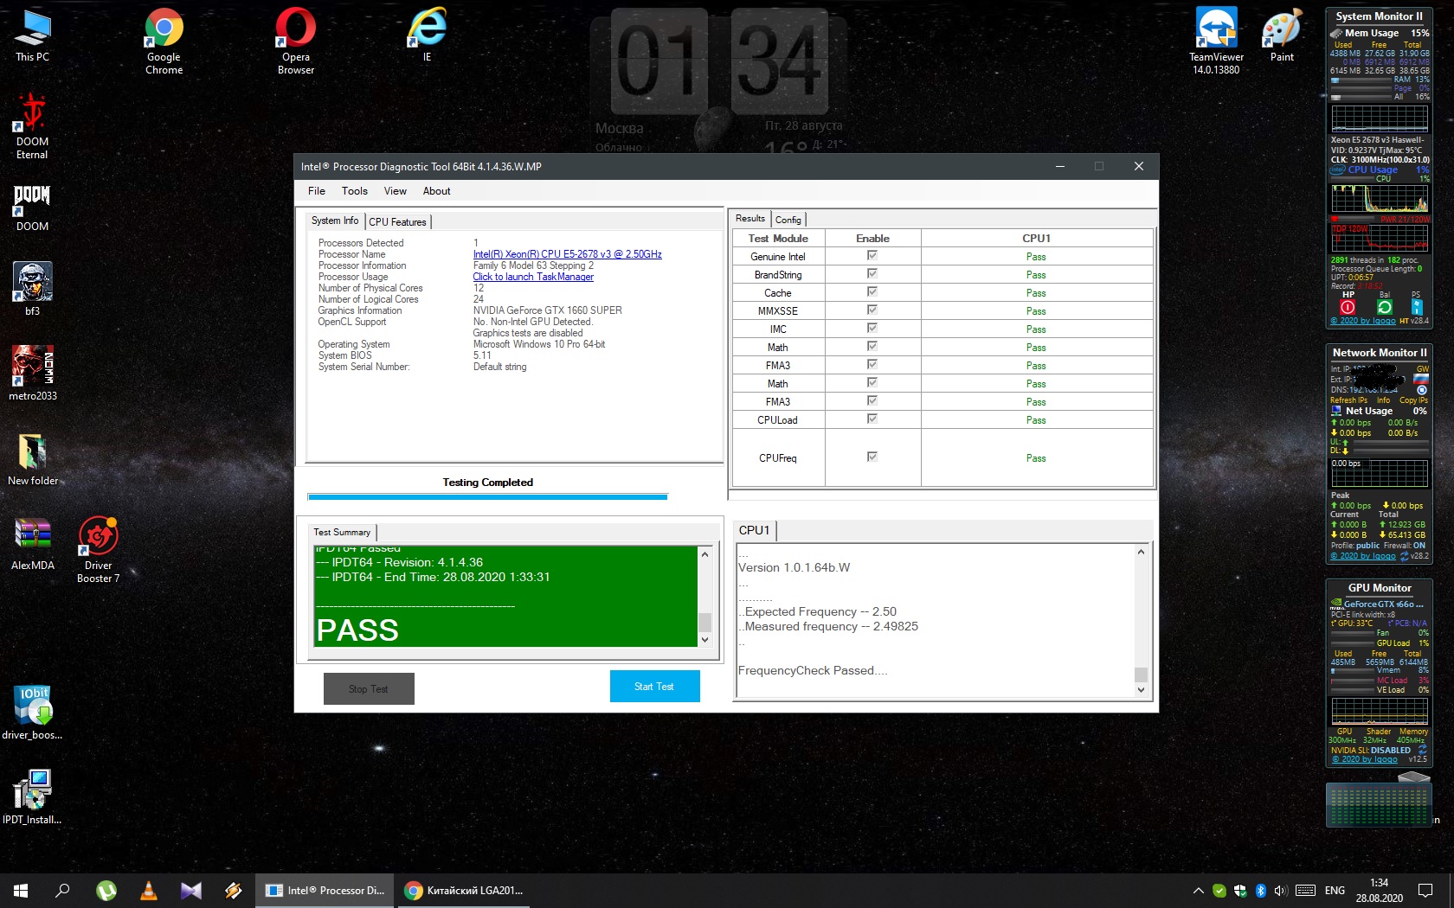Select the metro2033 desktop icon
1454x908 pixels.
pos(32,374)
